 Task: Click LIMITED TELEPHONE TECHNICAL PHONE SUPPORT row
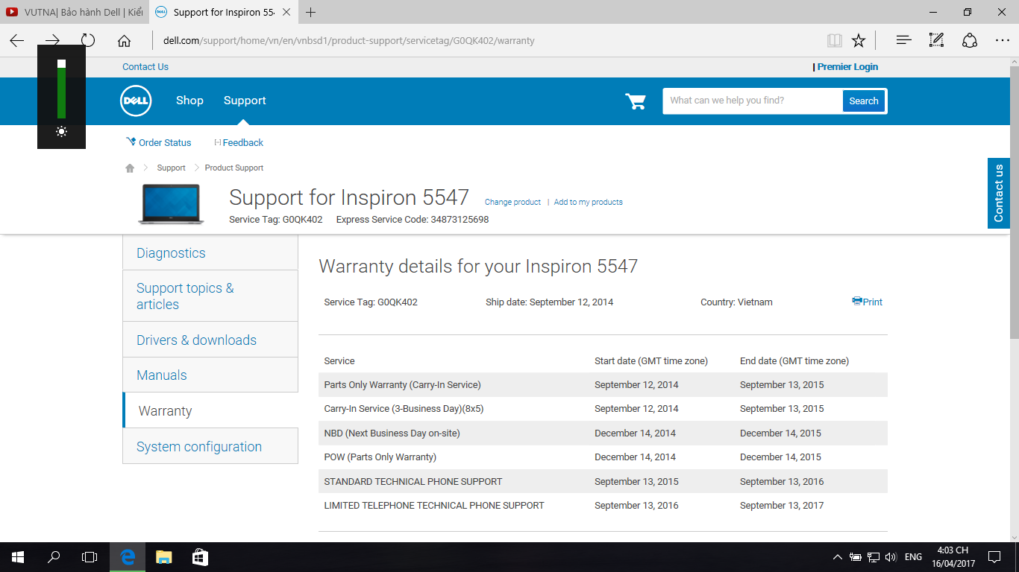603,505
